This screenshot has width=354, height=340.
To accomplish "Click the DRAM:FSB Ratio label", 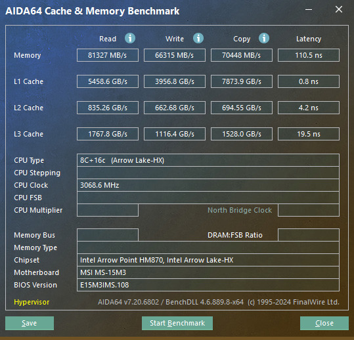I will (x=235, y=235).
